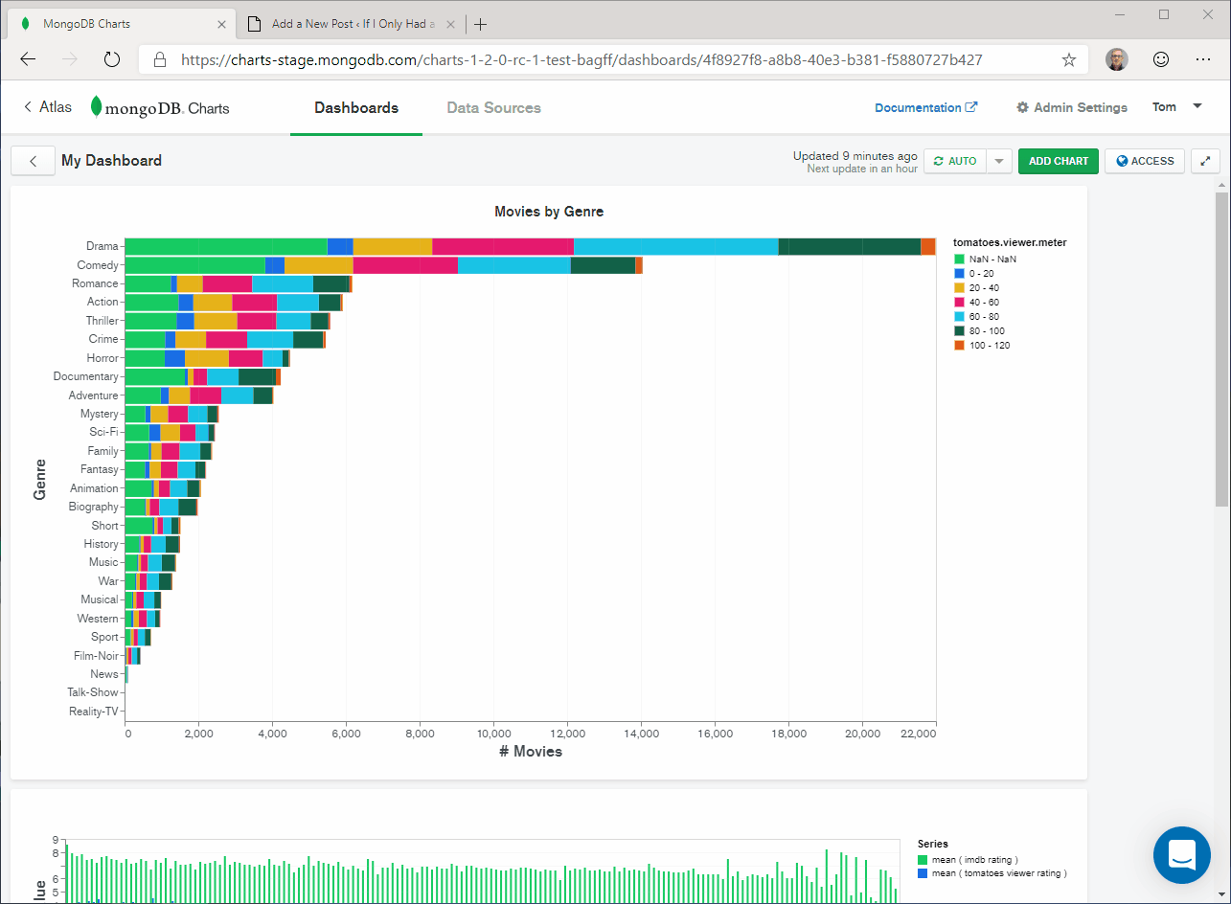Image resolution: width=1231 pixels, height=904 pixels.
Task: Click the Admin Settings gear icon
Action: pos(1024,107)
